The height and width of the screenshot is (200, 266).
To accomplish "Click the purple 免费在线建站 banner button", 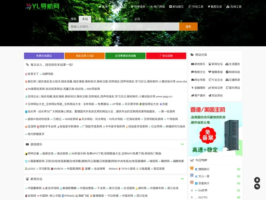I will coord(44,56).
